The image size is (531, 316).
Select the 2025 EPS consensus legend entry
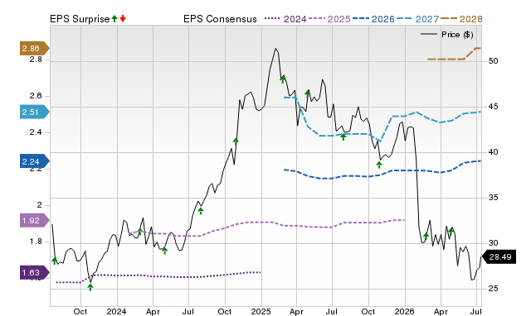(329, 19)
